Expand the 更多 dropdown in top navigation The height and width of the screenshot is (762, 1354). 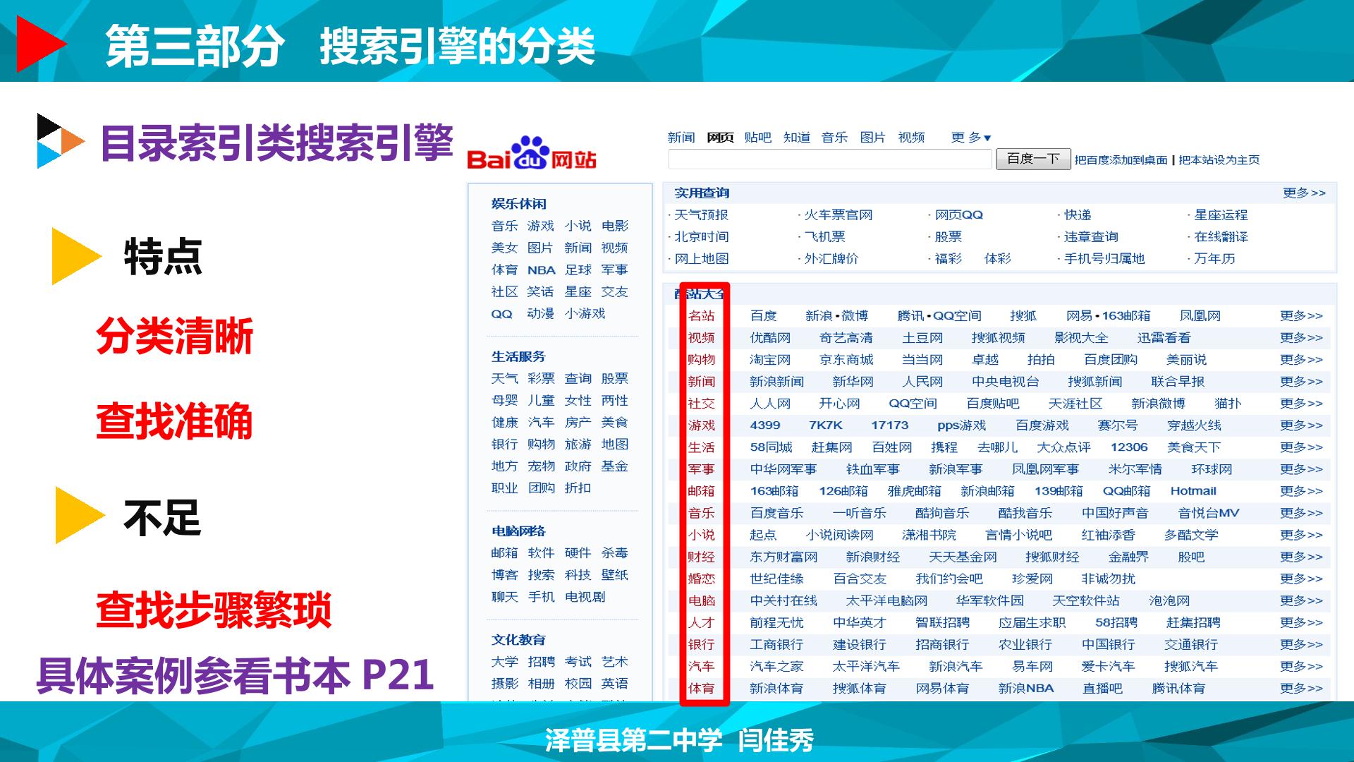(971, 138)
